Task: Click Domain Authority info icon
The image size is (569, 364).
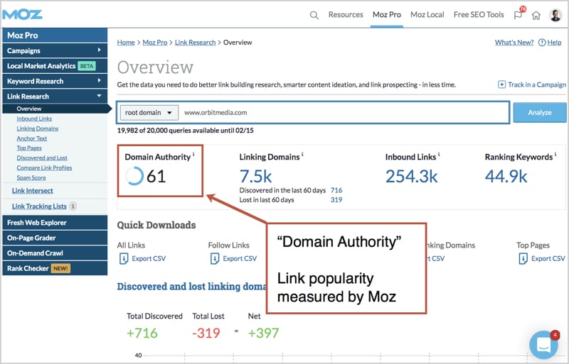Action: (193, 154)
